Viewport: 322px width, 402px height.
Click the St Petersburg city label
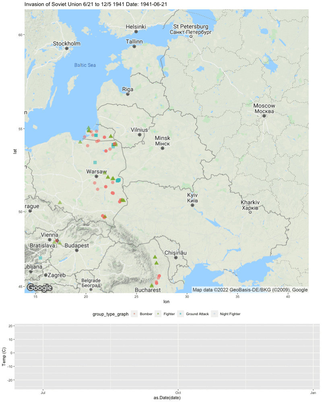pos(191,27)
